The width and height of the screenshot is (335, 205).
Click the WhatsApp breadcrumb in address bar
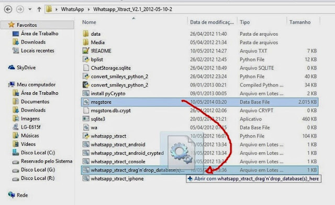pos(72,9)
